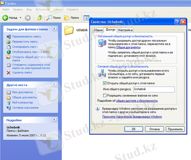Viewport: 191px width, 160px height.
Task: Open the 'Общие документы' link in dialog
Action: pos(128,47)
